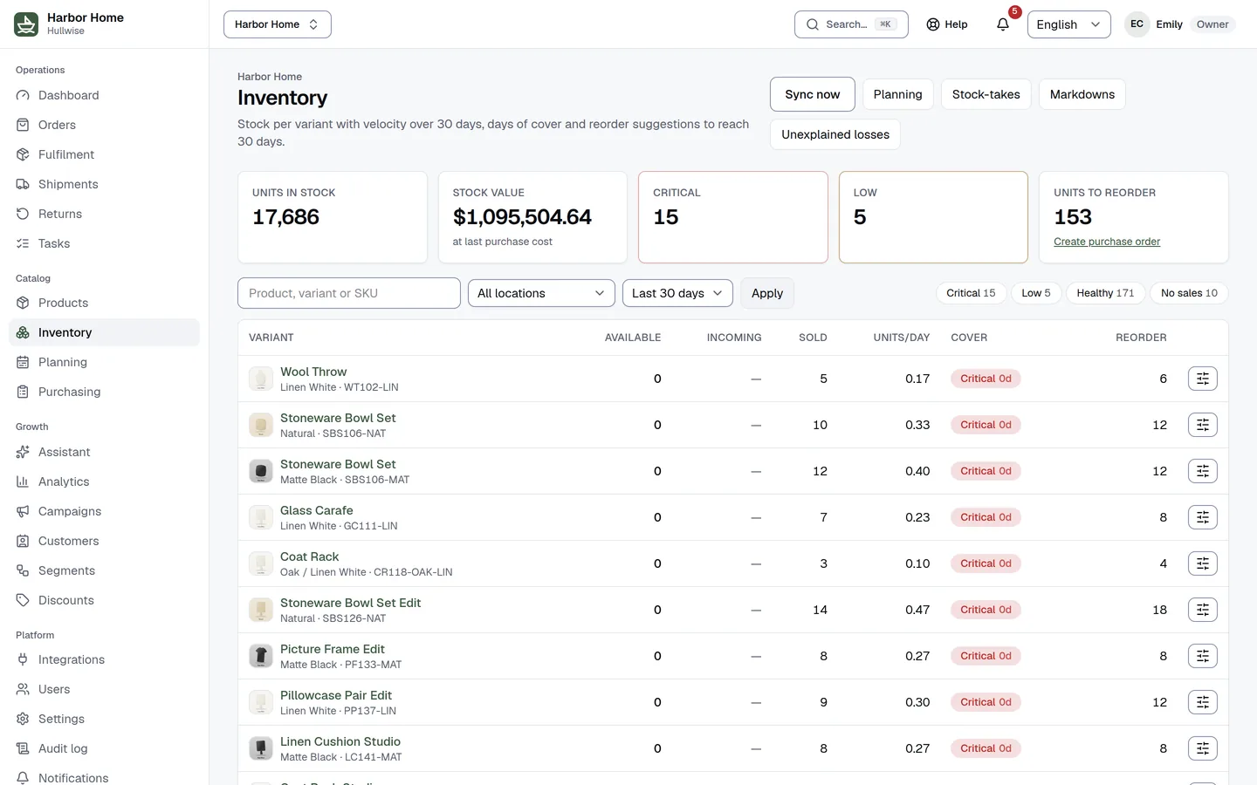Open the English language dropdown
The image size is (1257, 785).
pos(1069,24)
